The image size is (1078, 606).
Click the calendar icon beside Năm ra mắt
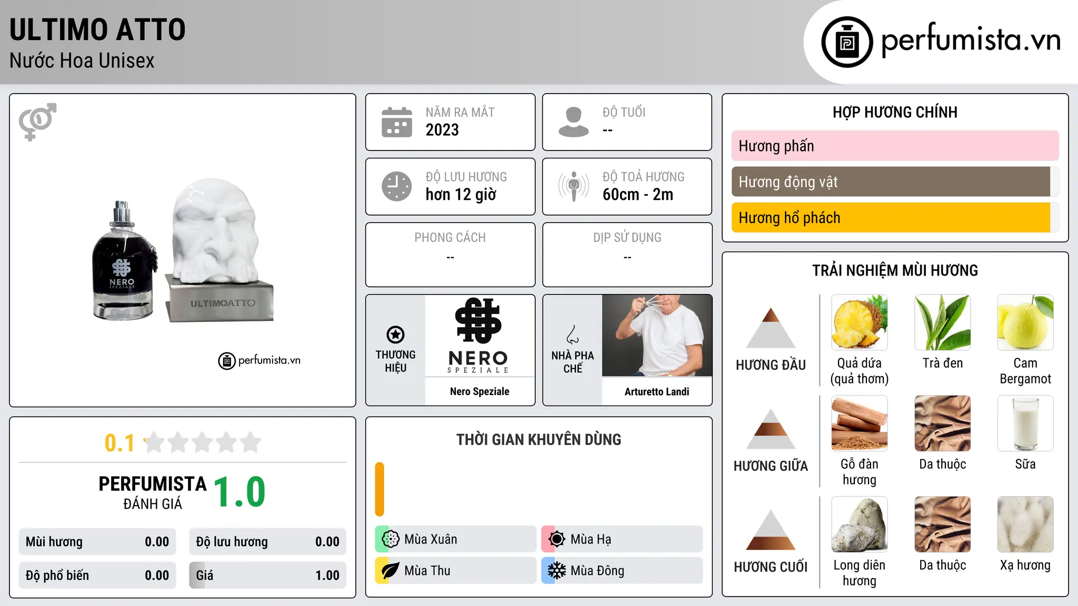coord(397,122)
